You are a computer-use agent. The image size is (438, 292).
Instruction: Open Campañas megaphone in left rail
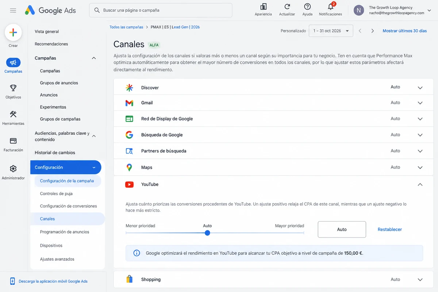click(x=13, y=62)
